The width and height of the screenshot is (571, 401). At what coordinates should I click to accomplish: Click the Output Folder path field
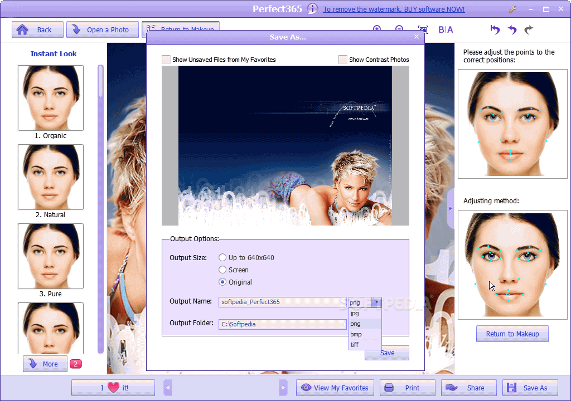click(283, 324)
